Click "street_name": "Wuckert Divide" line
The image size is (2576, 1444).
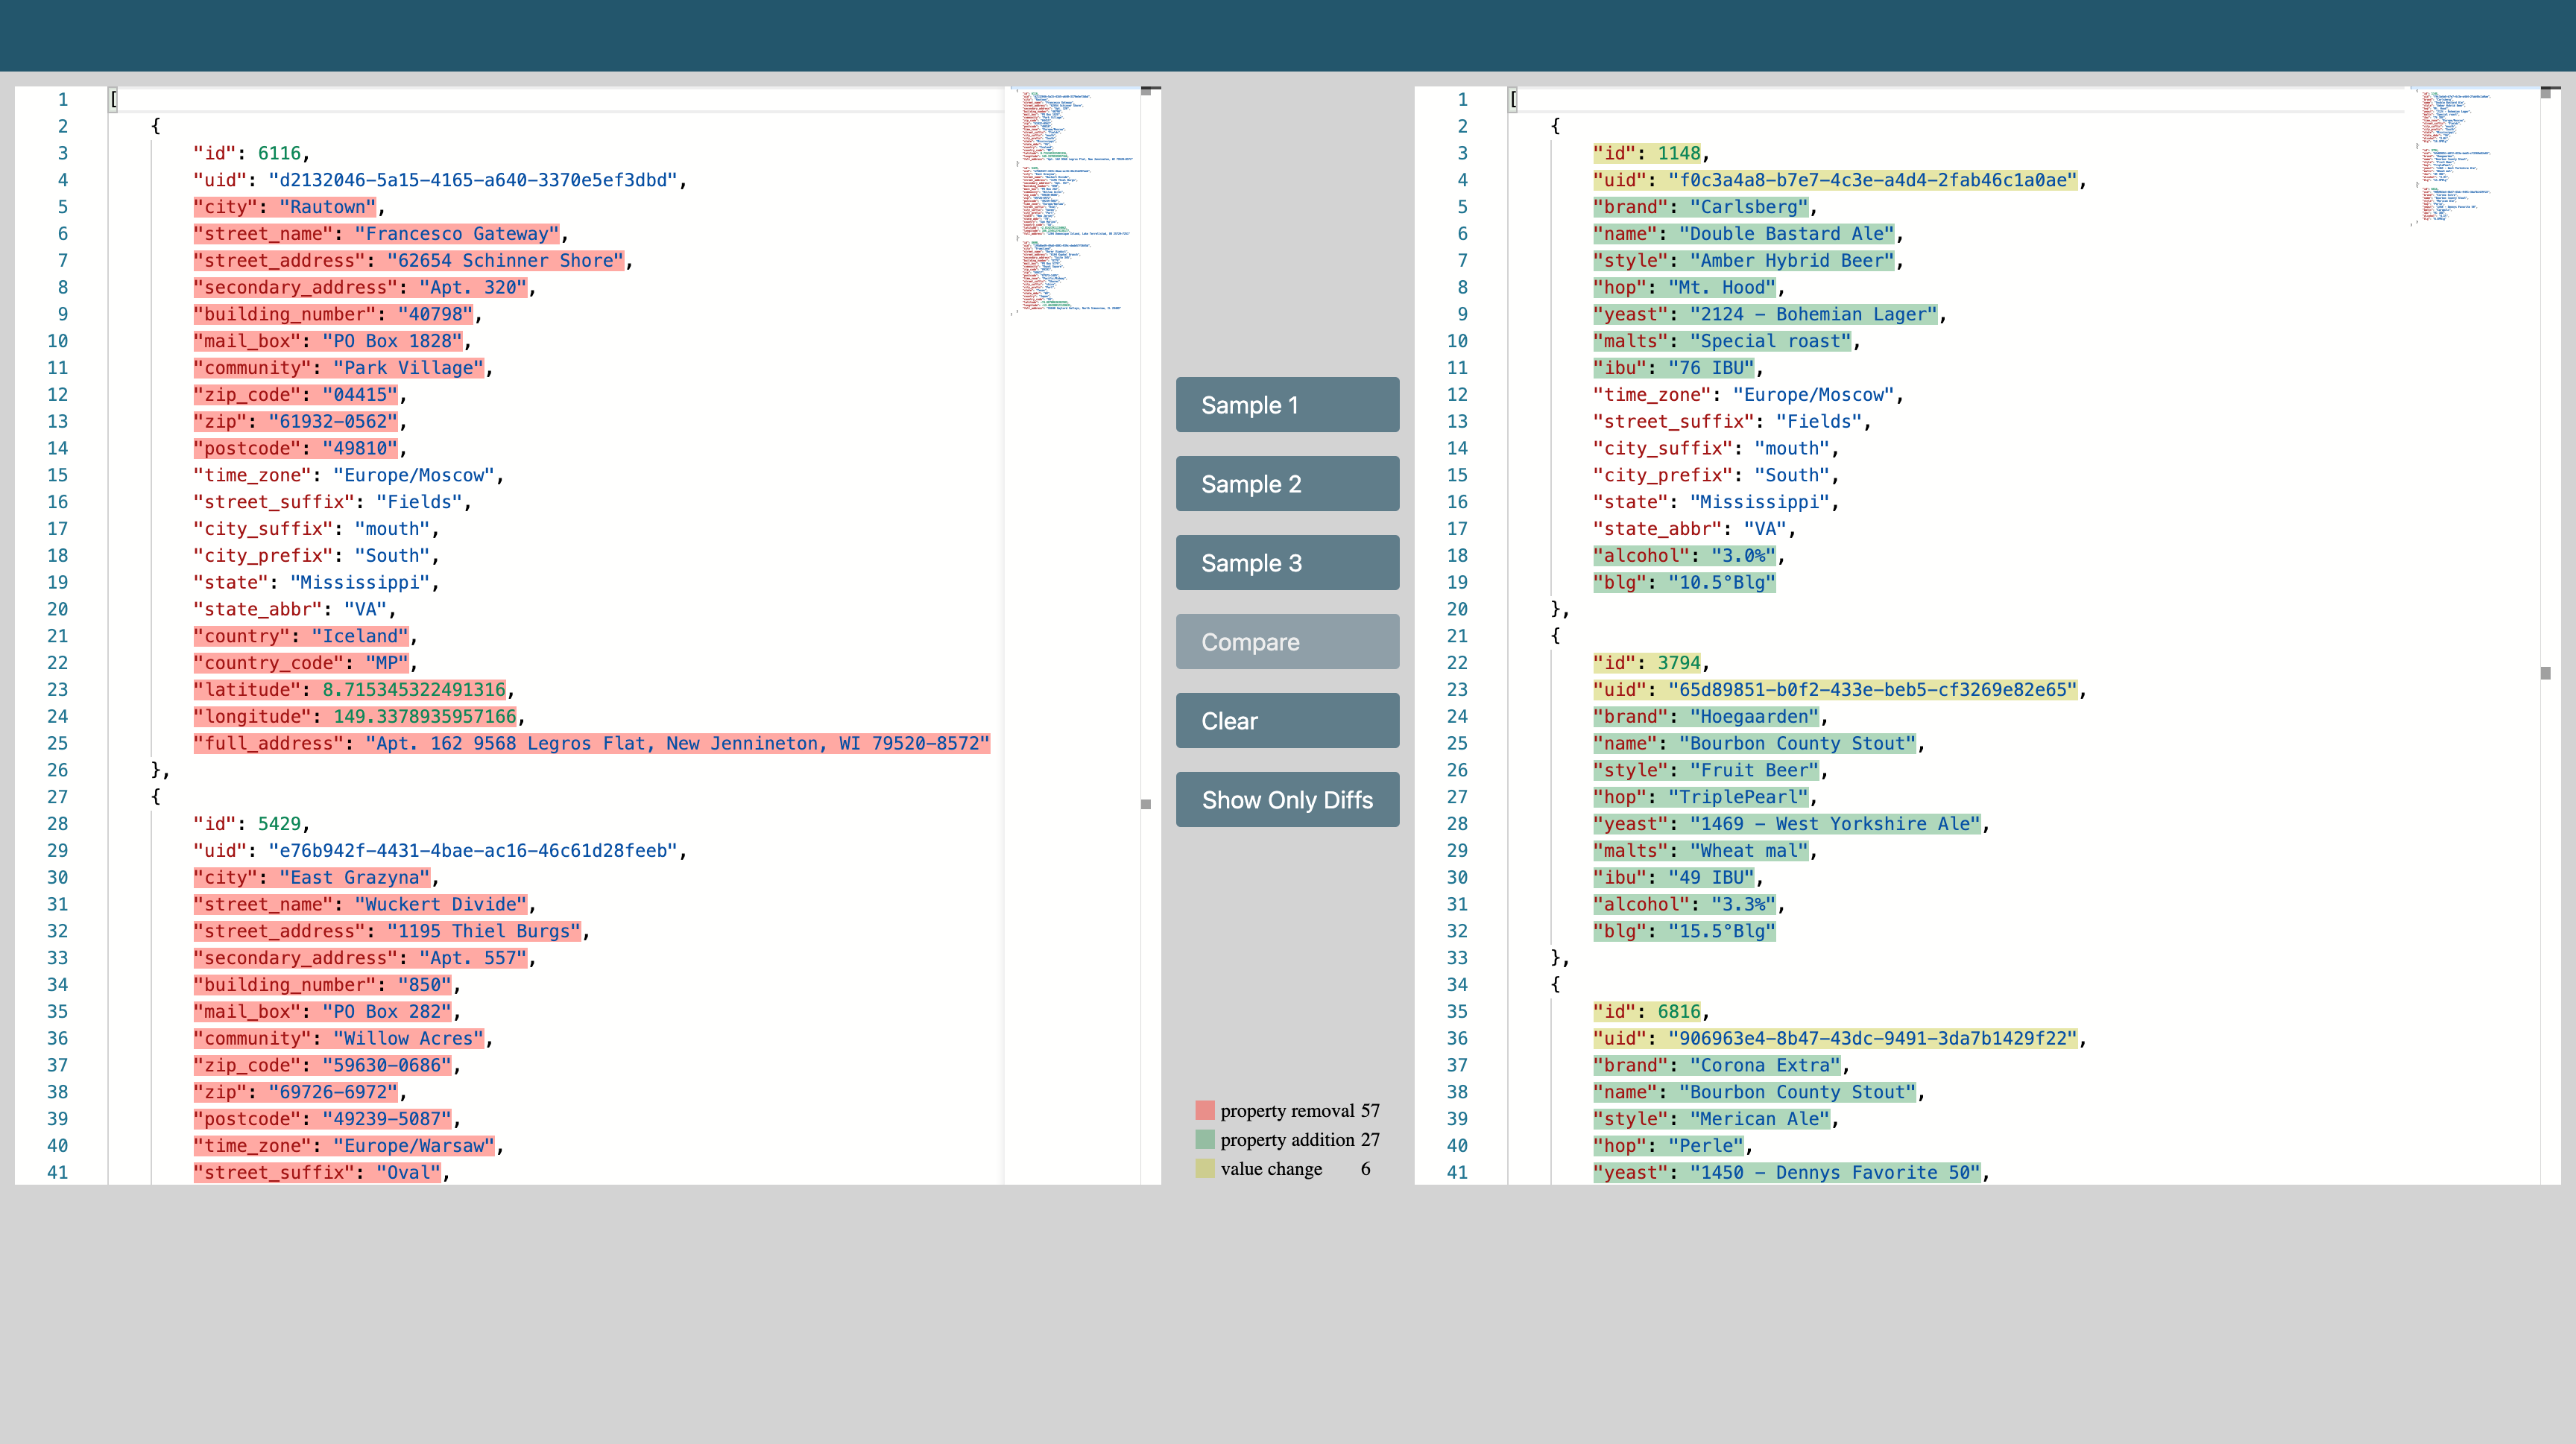click(361, 905)
